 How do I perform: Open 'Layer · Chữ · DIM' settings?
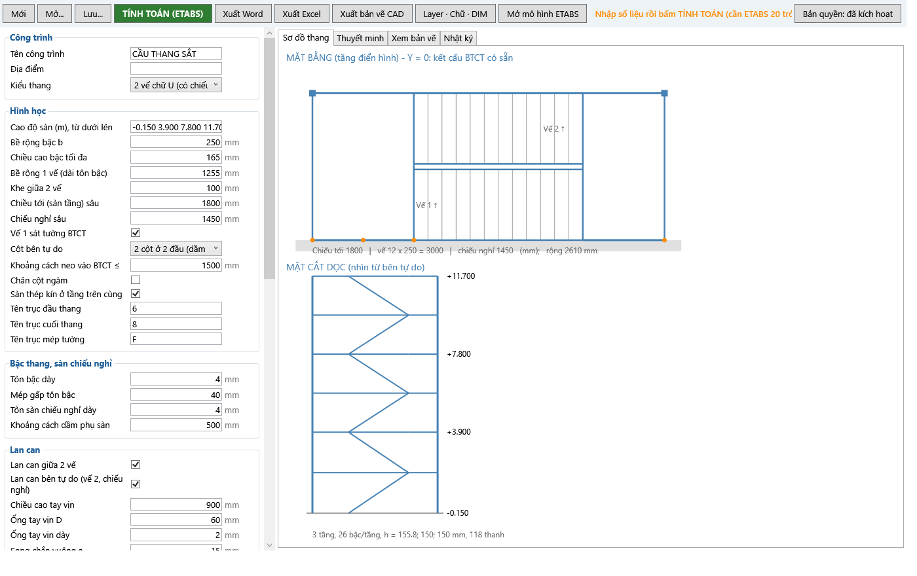tap(455, 14)
